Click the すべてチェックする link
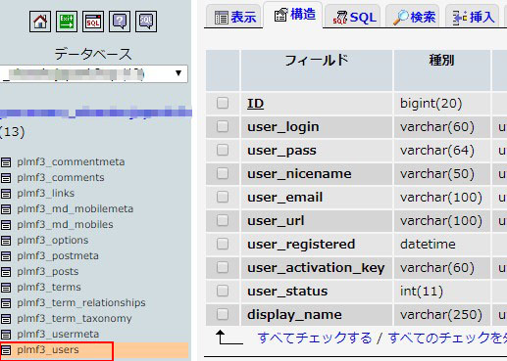Viewport: 507px width, 361px height. coord(315,338)
